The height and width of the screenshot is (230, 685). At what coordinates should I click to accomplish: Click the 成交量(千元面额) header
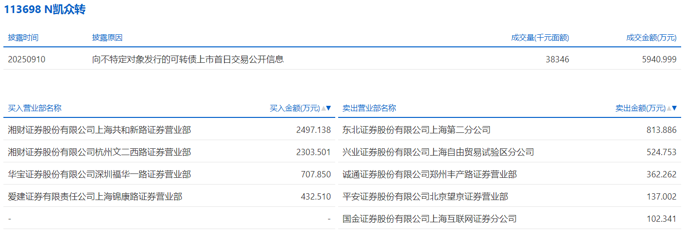[540, 38]
